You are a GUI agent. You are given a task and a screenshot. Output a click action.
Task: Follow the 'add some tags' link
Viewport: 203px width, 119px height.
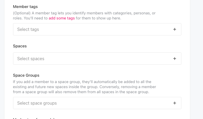(x=62, y=18)
